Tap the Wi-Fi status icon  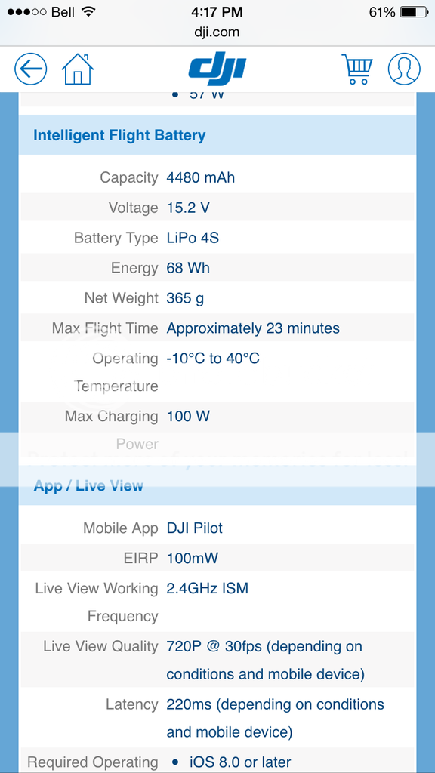(88, 12)
